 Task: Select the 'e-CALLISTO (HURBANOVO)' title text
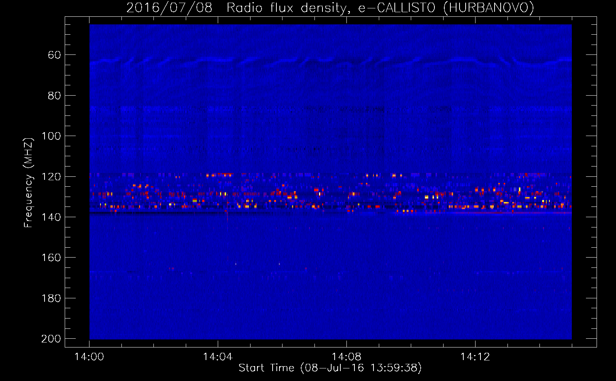click(446, 8)
